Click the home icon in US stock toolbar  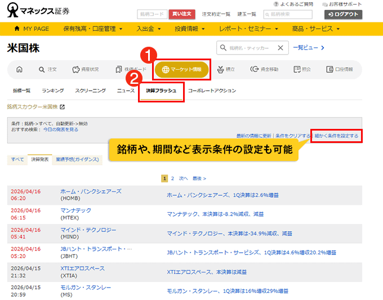[x=20, y=69]
